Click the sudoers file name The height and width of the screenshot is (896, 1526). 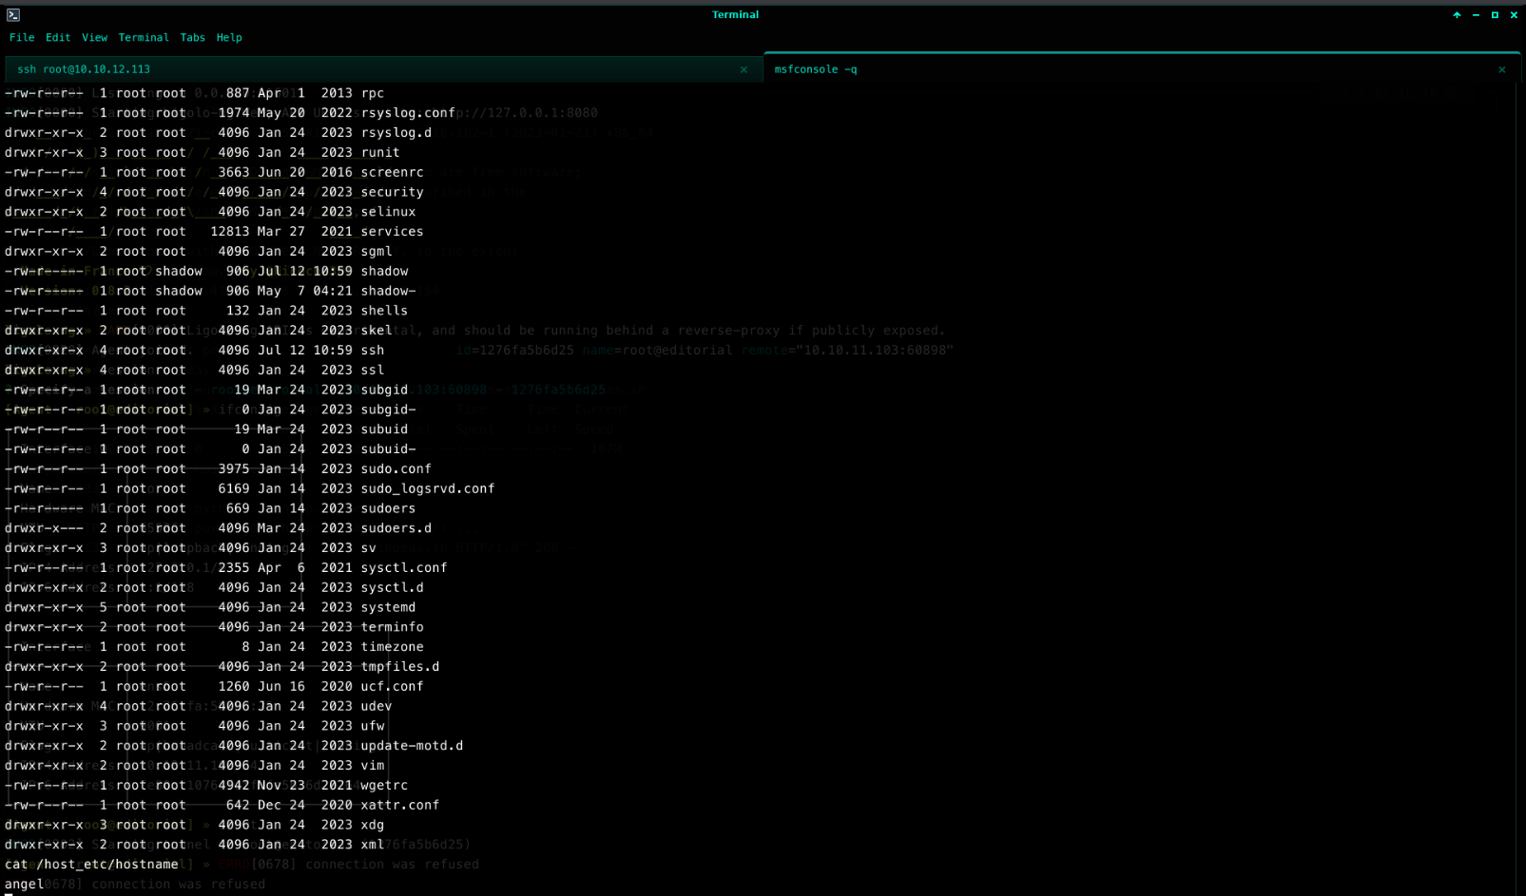(x=388, y=509)
